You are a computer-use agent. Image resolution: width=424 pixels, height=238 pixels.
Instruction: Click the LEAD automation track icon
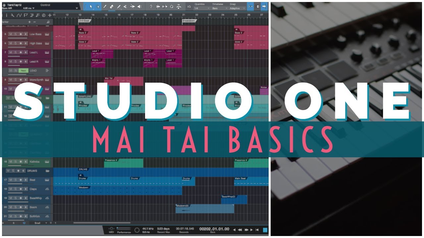tap(47, 70)
